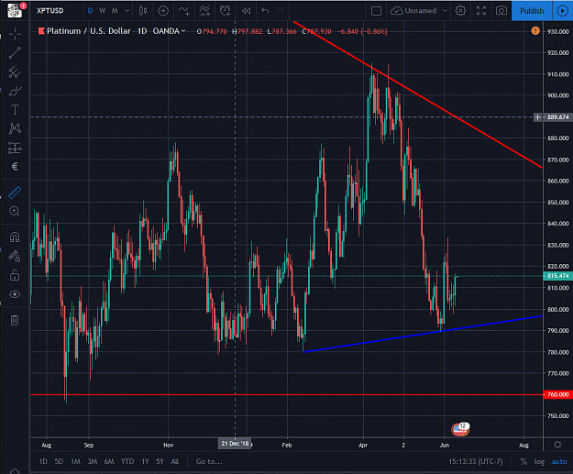Toggle lock all drawing tools
The height and width of the screenshot is (474, 573).
(x=15, y=275)
